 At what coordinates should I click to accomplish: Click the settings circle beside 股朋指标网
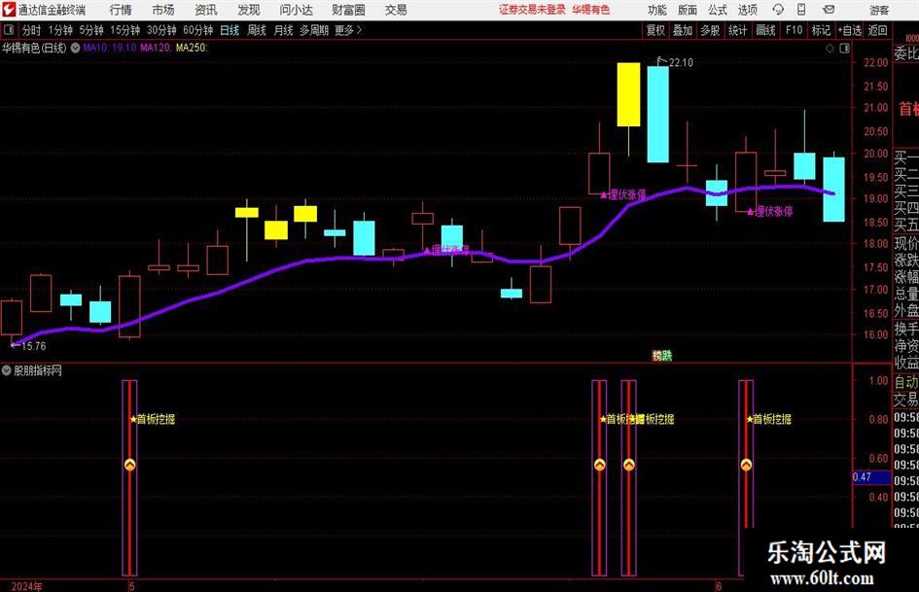tap(7, 370)
